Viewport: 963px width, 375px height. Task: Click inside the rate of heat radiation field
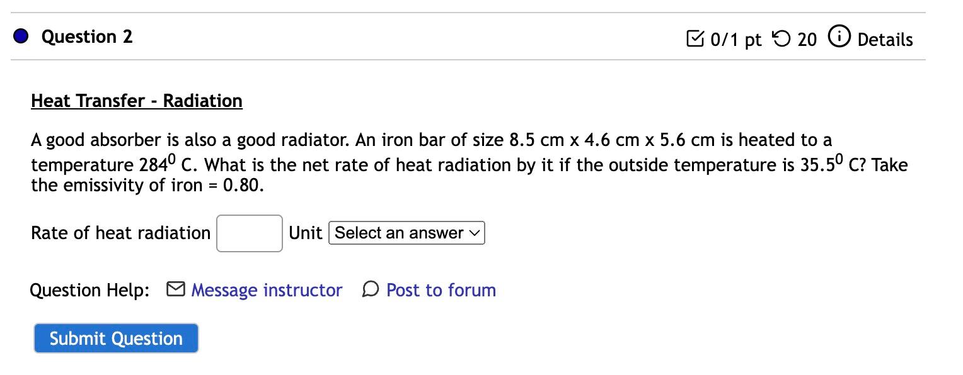click(249, 233)
